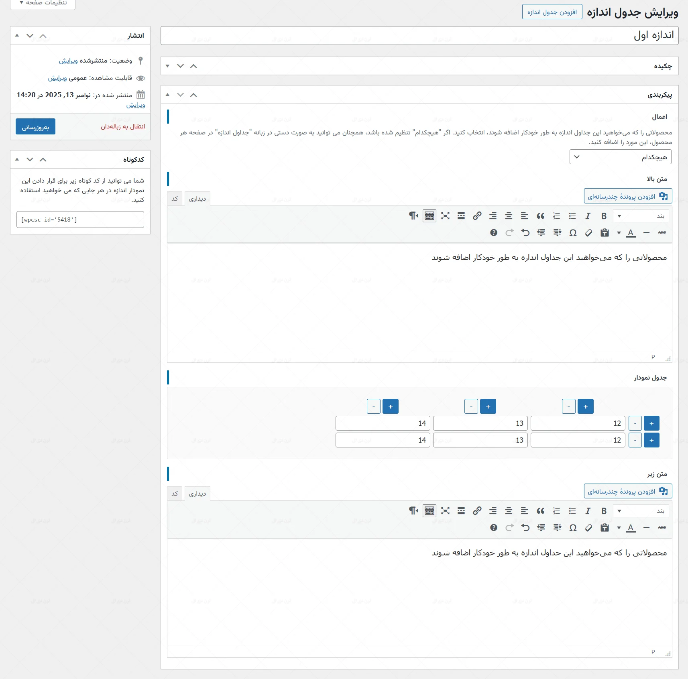The height and width of the screenshot is (679, 688).
Task: Click the bulleted list icon in bottom editor
Action: (x=572, y=511)
